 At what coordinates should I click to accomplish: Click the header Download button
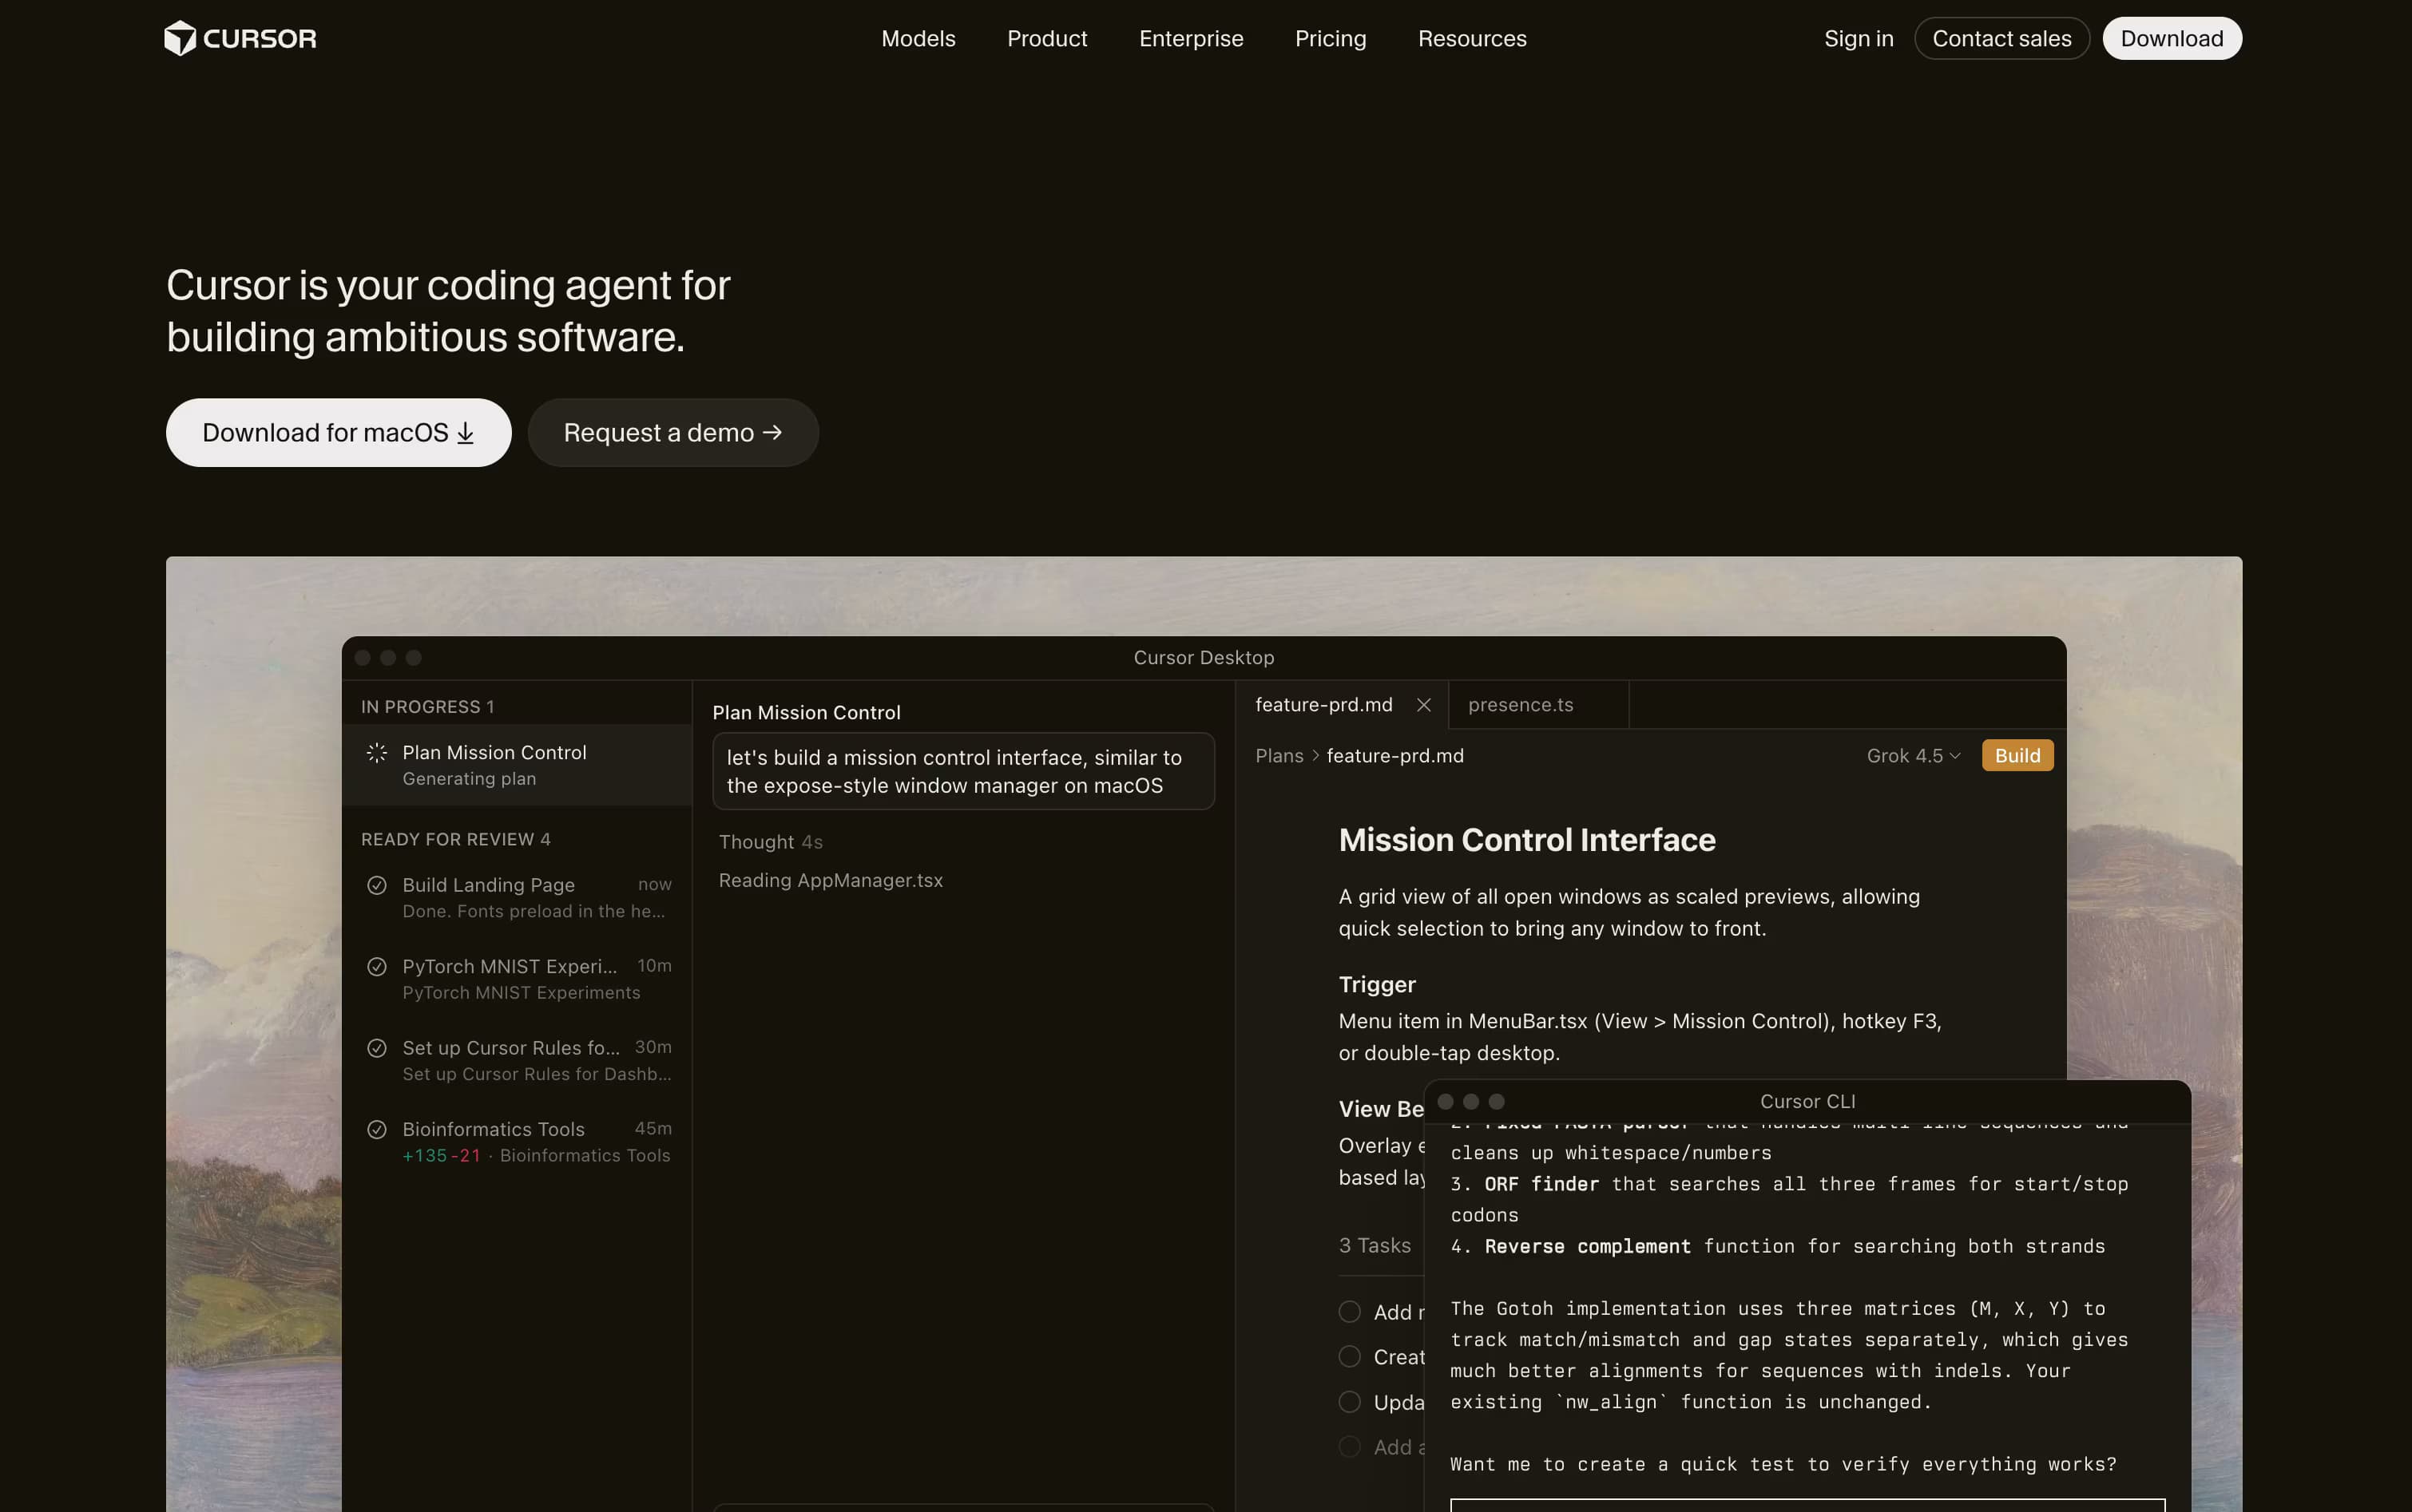click(2171, 38)
